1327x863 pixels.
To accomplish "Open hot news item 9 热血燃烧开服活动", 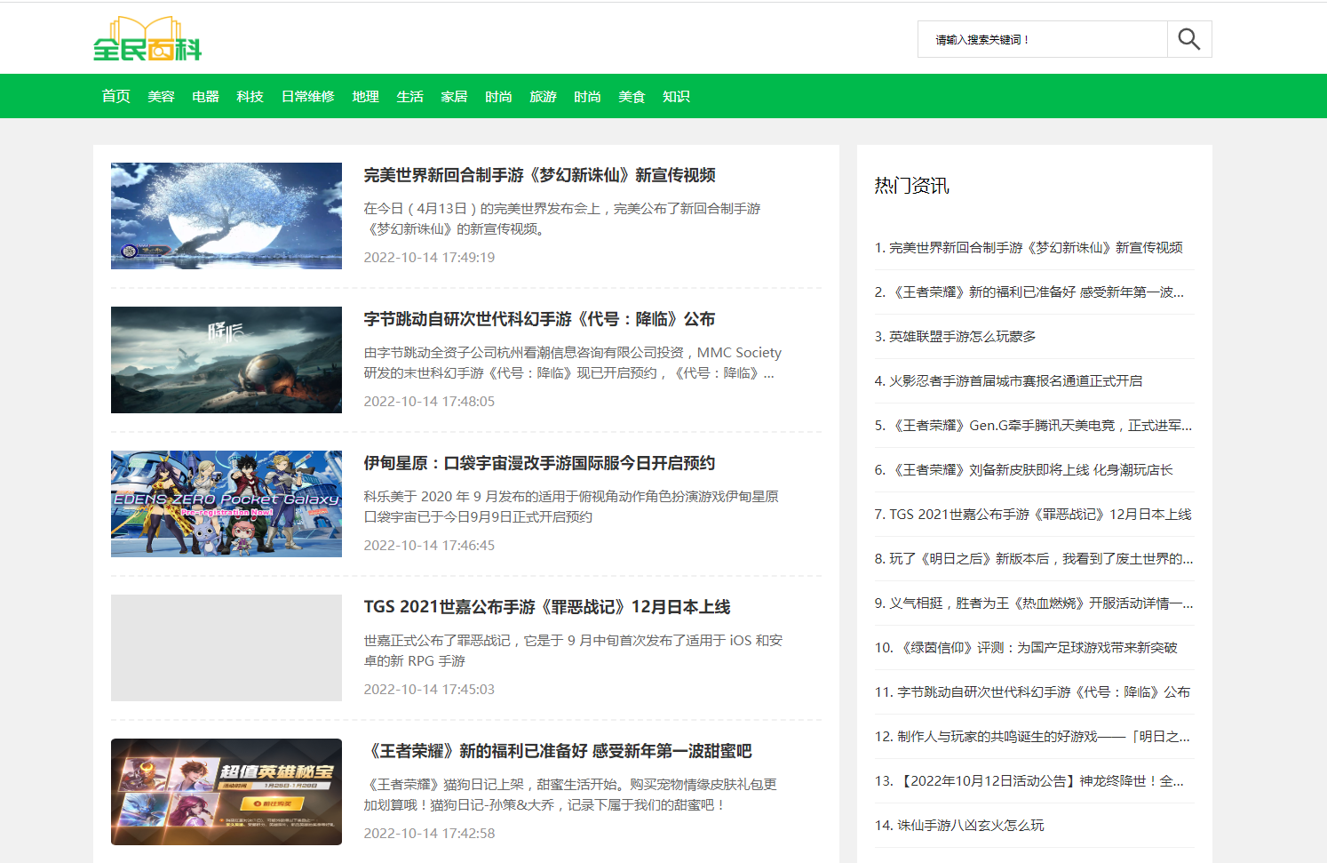I will click(1033, 603).
